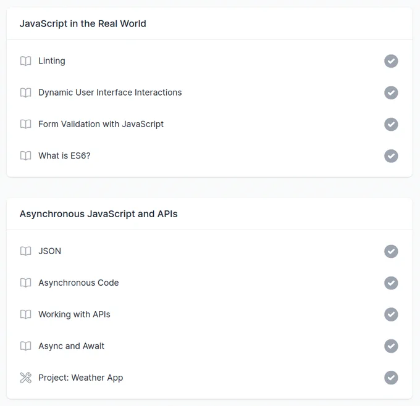420x406 pixels.
Task: Open the Asynchronous Code lesson link
Action: [x=78, y=283]
